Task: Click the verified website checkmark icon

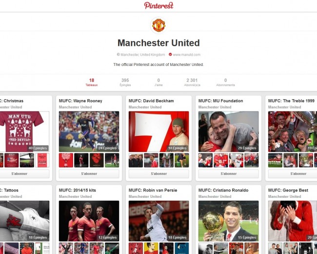Action: pyautogui.click(x=170, y=55)
